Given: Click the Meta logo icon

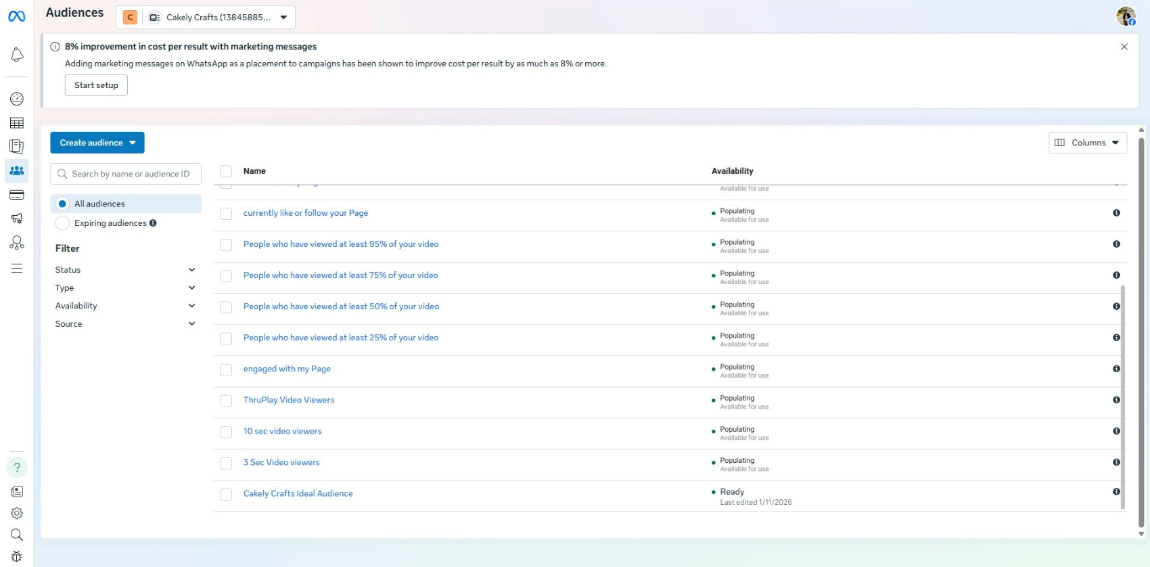Looking at the screenshot, I should click(x=17, y=16).
